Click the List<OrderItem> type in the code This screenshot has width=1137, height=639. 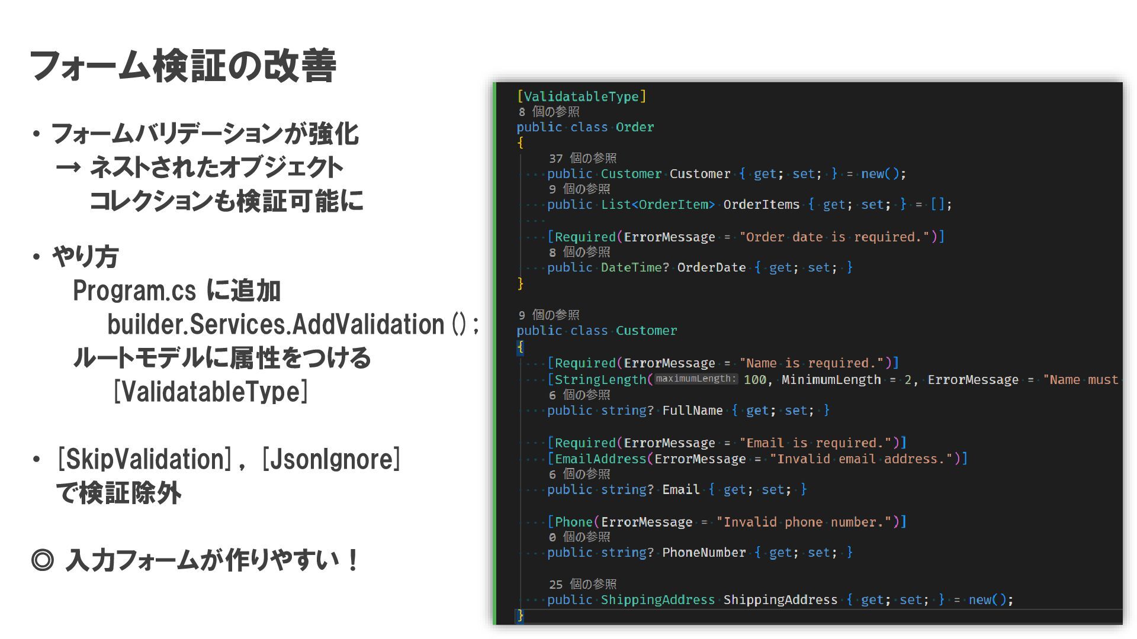coord(657,205)
